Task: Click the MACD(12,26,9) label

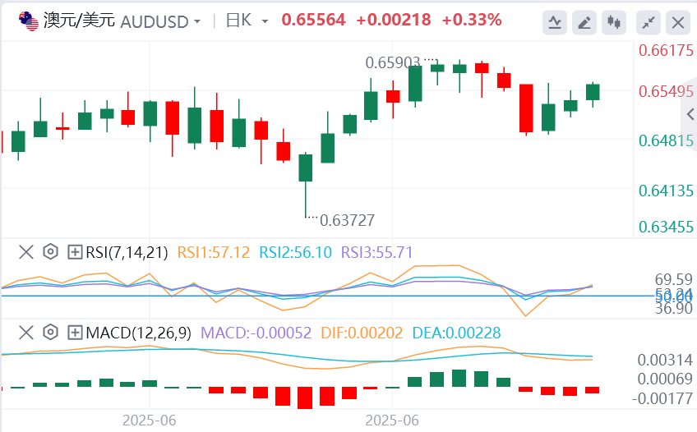Action: click(x=139, y=333)
